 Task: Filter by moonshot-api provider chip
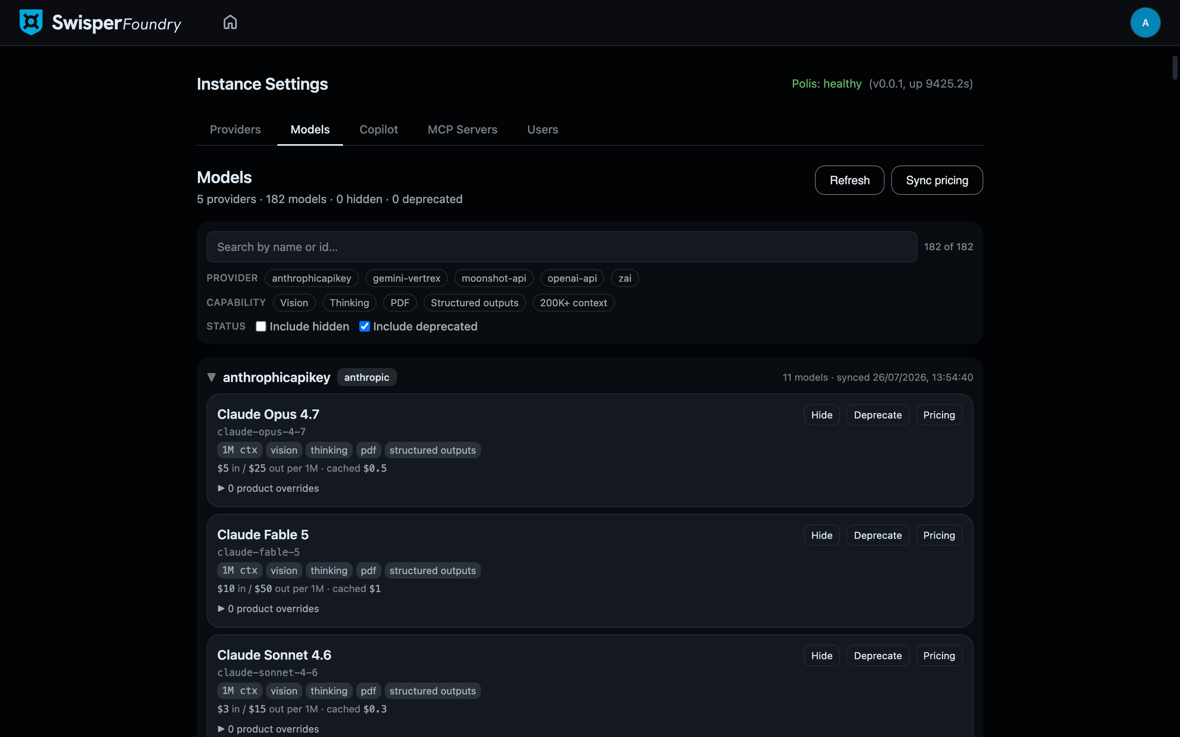[493, 278]
